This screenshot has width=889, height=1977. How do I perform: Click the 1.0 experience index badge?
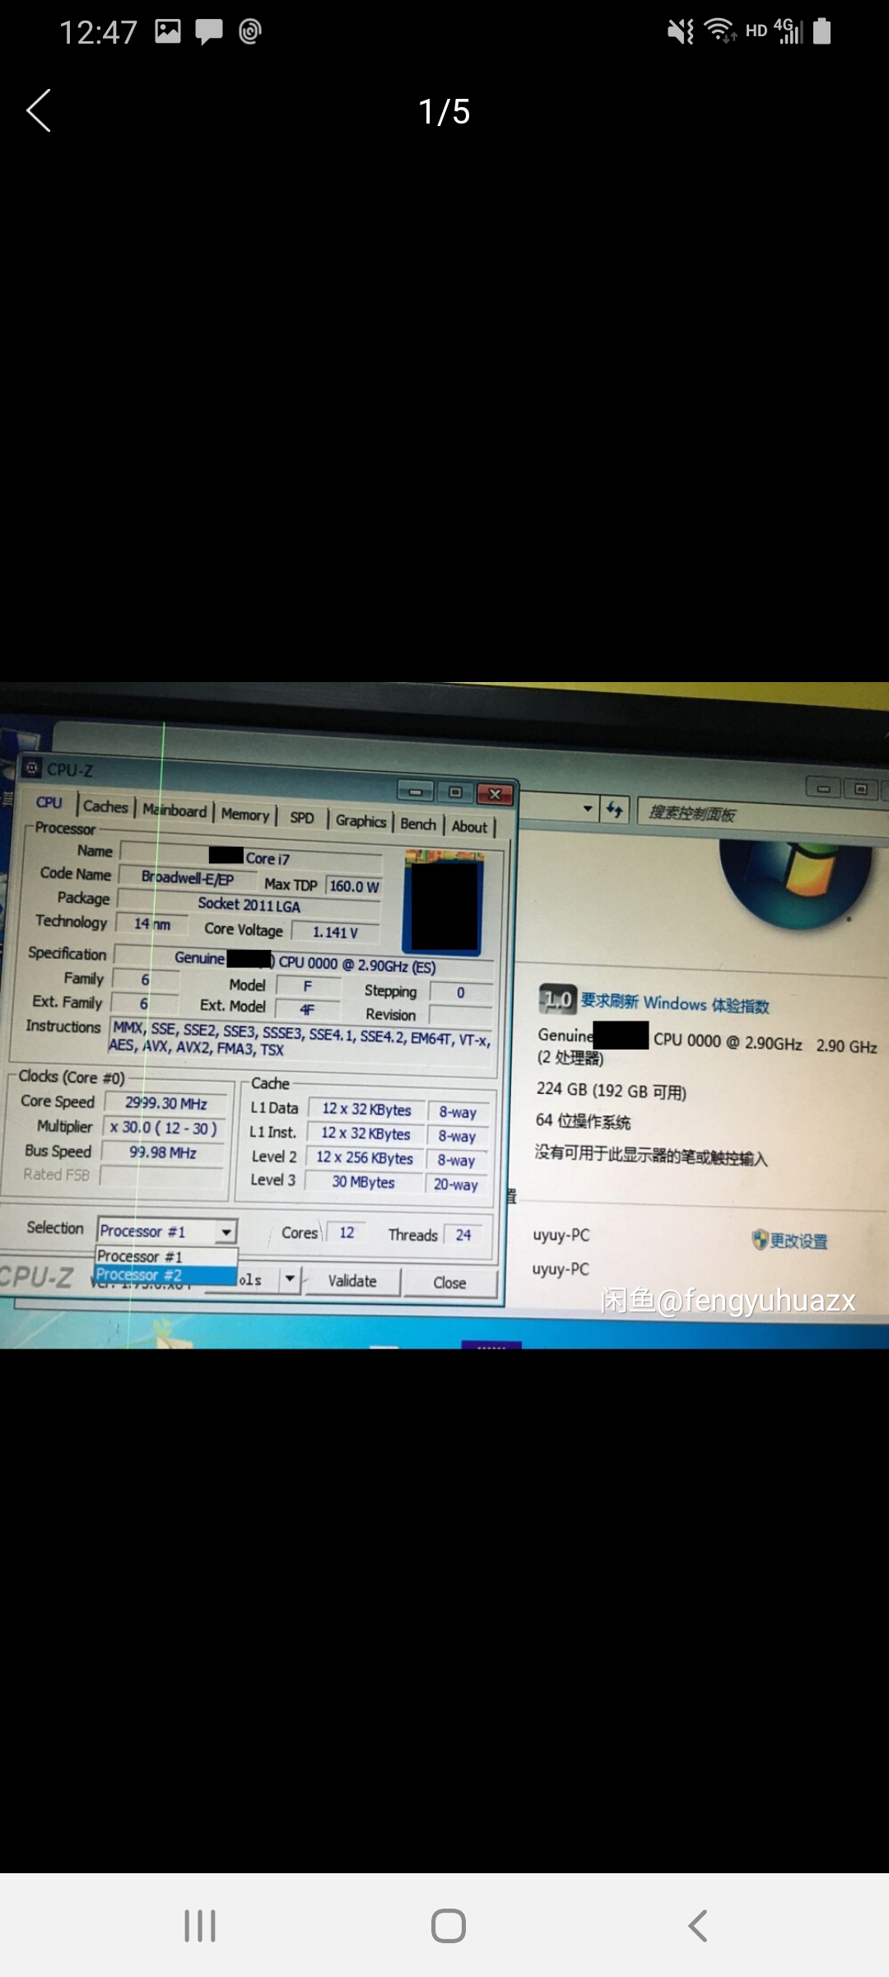point(557,999)
